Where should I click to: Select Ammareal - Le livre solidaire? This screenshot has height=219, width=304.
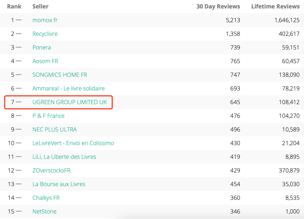pos(68,89)
